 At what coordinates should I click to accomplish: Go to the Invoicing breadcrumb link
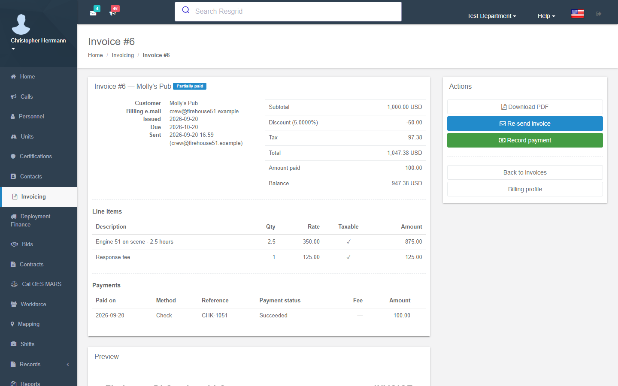pos(123,55)
